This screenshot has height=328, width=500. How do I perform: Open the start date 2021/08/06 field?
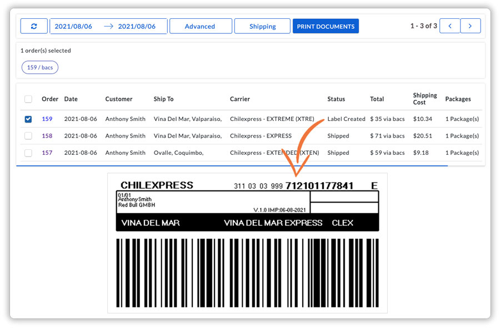point(73,27)
